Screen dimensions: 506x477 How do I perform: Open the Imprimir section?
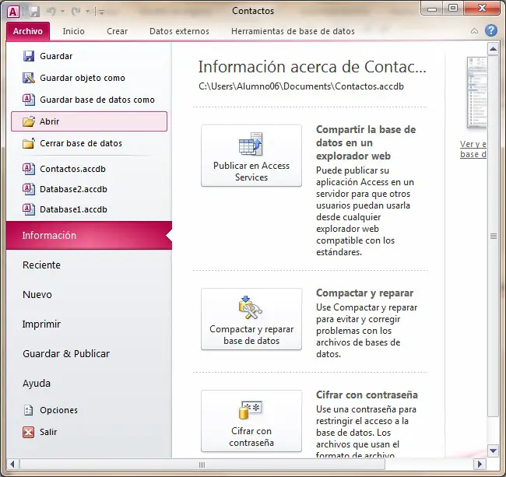(x=41, y=324)
